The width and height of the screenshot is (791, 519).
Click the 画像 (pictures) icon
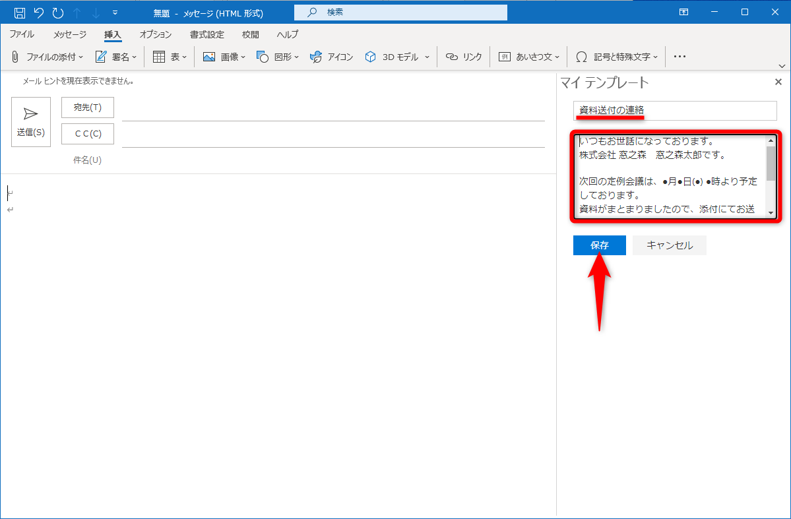tap(208, 57)
